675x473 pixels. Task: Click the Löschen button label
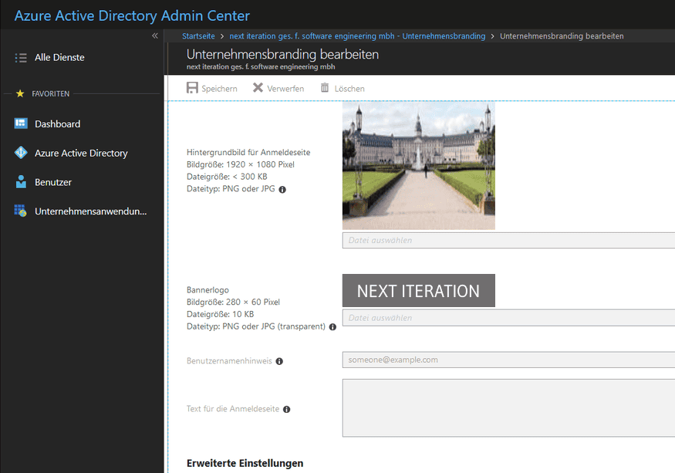[349, 89]
